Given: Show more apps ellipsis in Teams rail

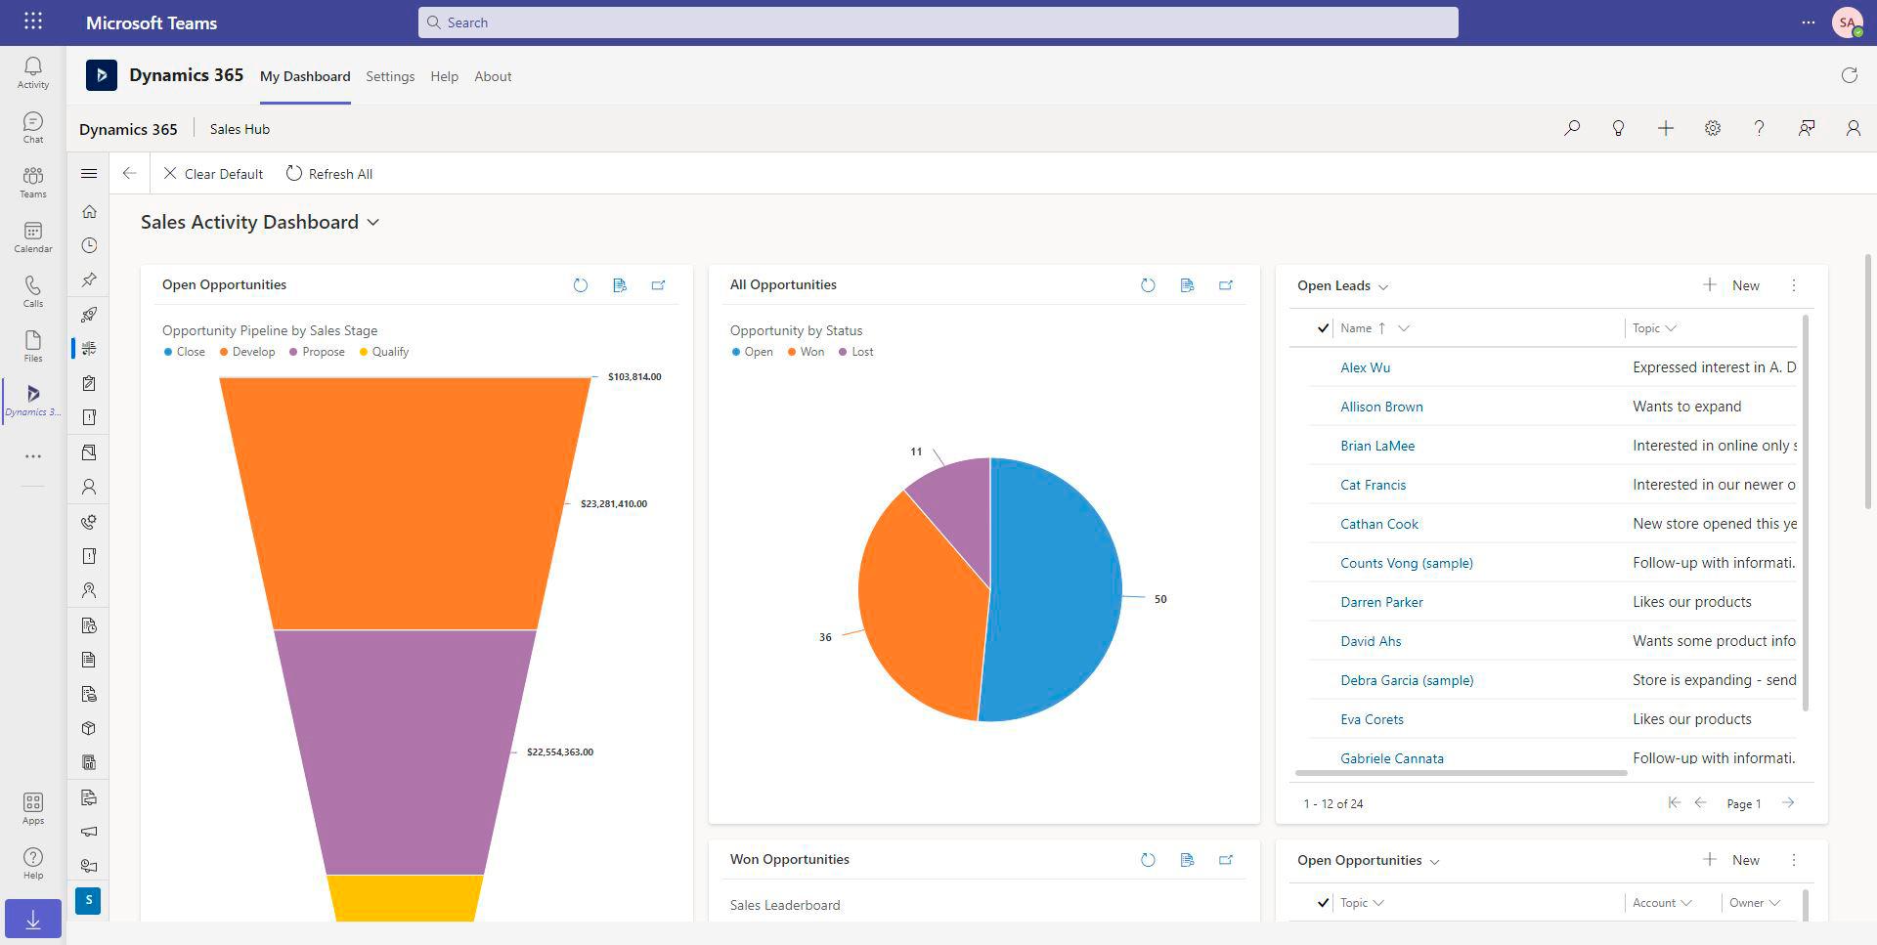Looking at the screenshot, I should [x=32, y=456].
